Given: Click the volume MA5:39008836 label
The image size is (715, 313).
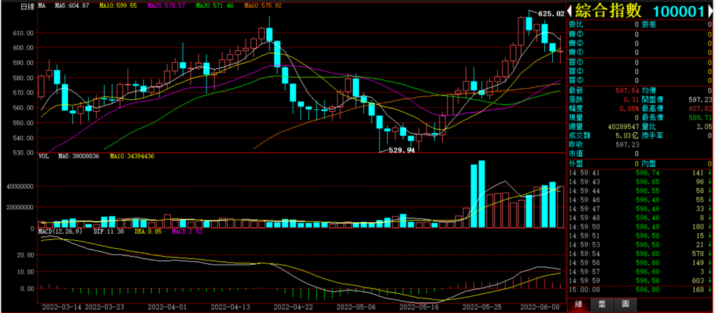Looking at the screenshot, I should (x=79, y=156).
